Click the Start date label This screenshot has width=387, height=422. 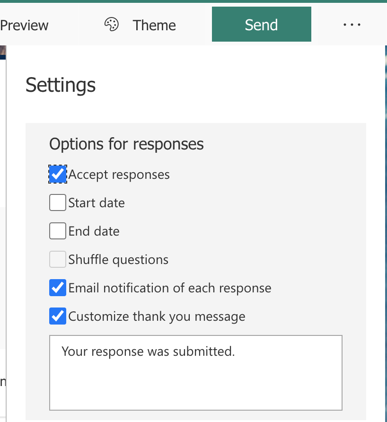click(97, 202)
